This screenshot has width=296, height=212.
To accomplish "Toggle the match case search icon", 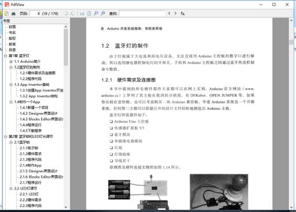I will coord(183,13).
